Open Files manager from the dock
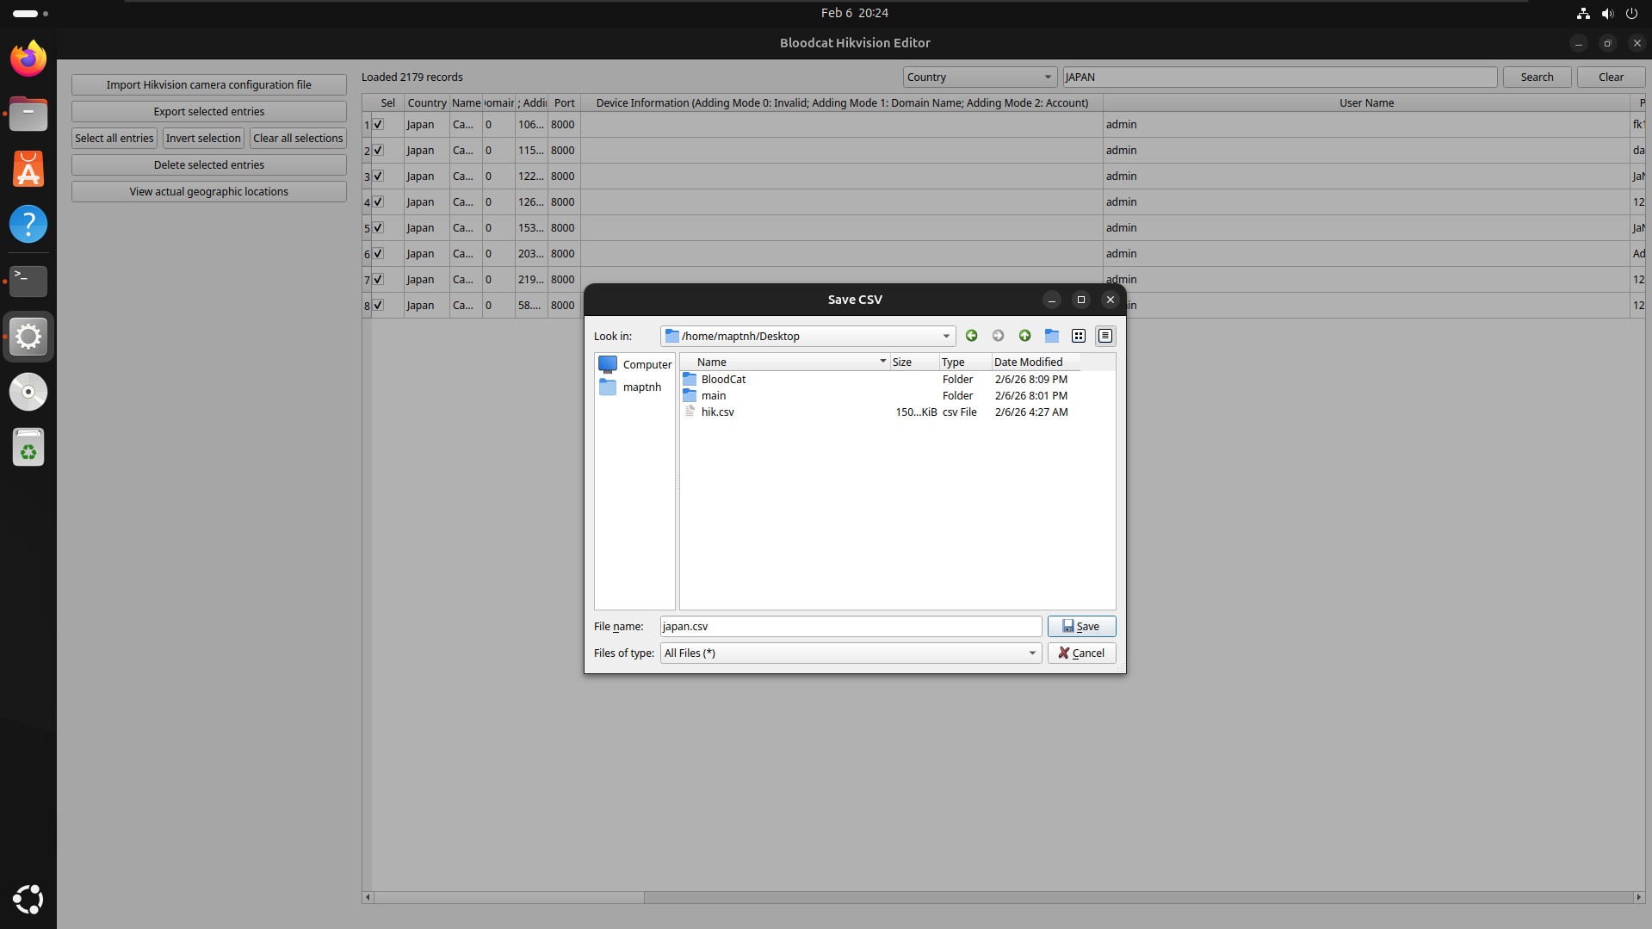1652x929 pixels. (28, 114)
